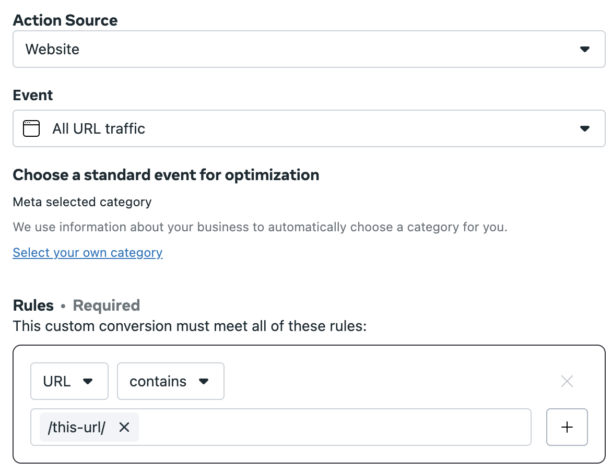Delete the URL contains rule row
The image size is (612, 472).
567,381
